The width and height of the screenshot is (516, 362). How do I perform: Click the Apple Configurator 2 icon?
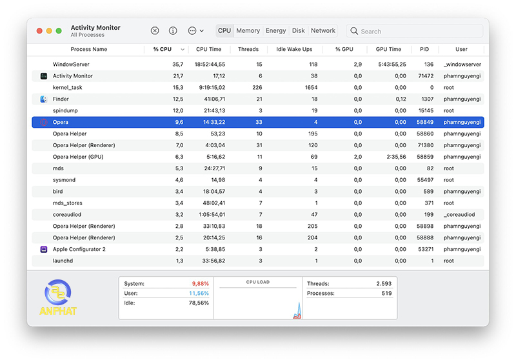[43, 249]
